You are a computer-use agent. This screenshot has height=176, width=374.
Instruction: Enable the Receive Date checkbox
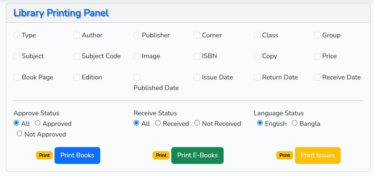(317, 77)
